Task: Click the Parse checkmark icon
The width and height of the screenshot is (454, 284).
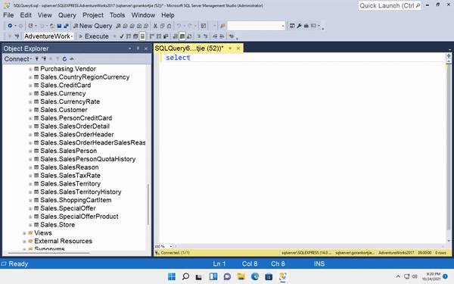Action: [122, 36]
